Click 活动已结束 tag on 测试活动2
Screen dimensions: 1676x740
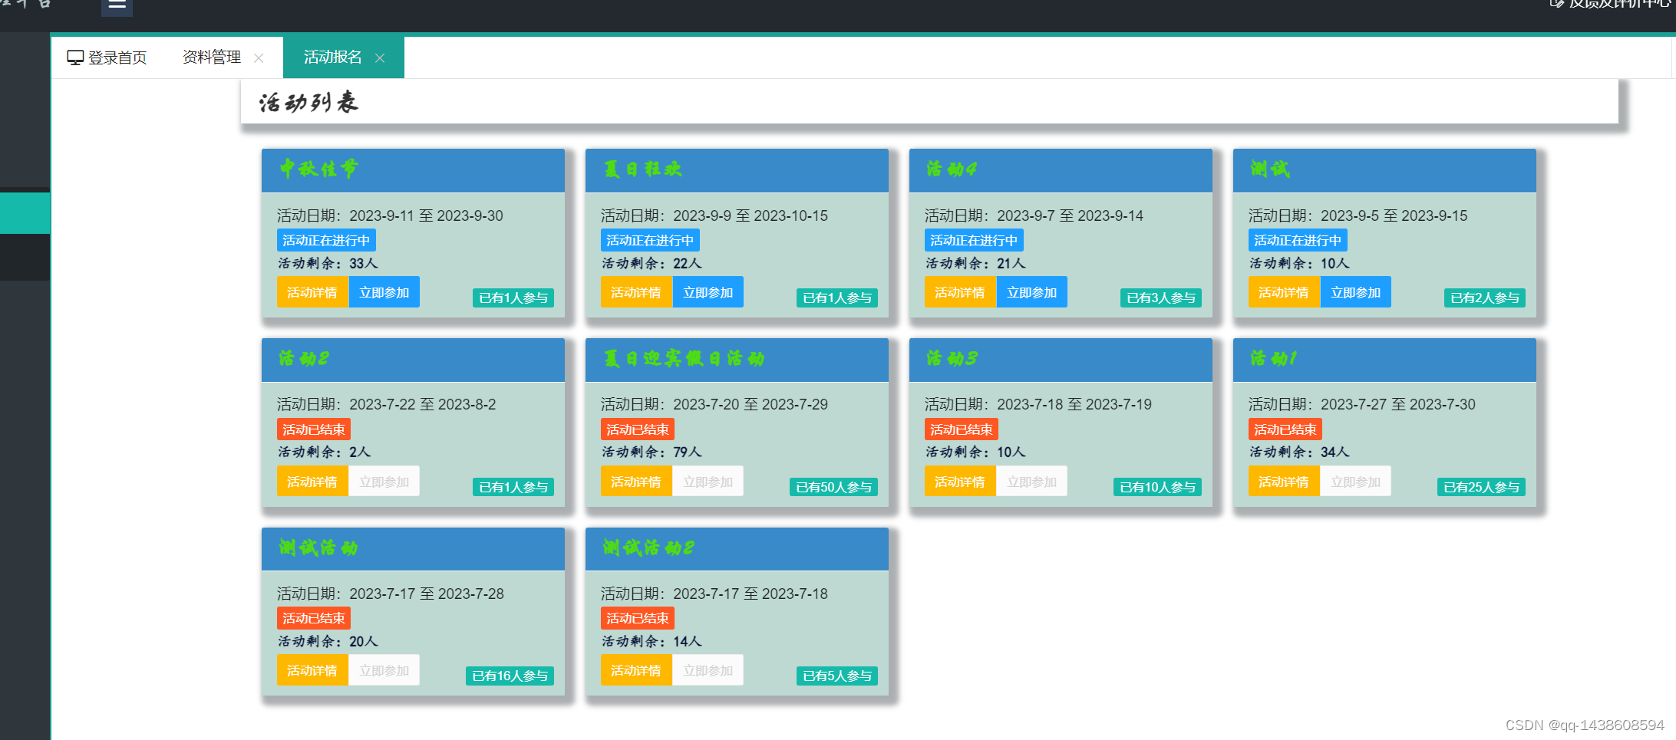[x=638, y=618]
